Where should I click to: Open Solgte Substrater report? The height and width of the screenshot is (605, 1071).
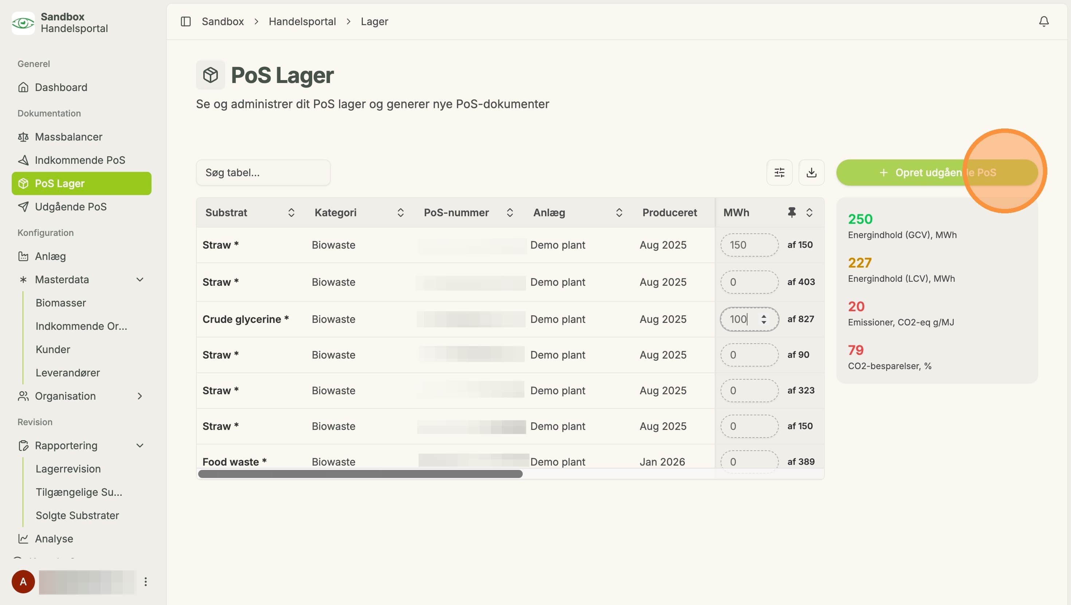[x=77, y=515]
